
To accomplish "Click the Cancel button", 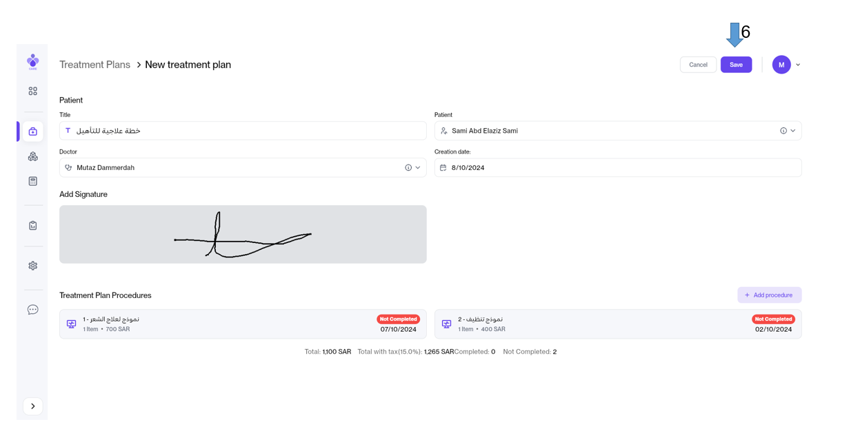I will point(698,65).
